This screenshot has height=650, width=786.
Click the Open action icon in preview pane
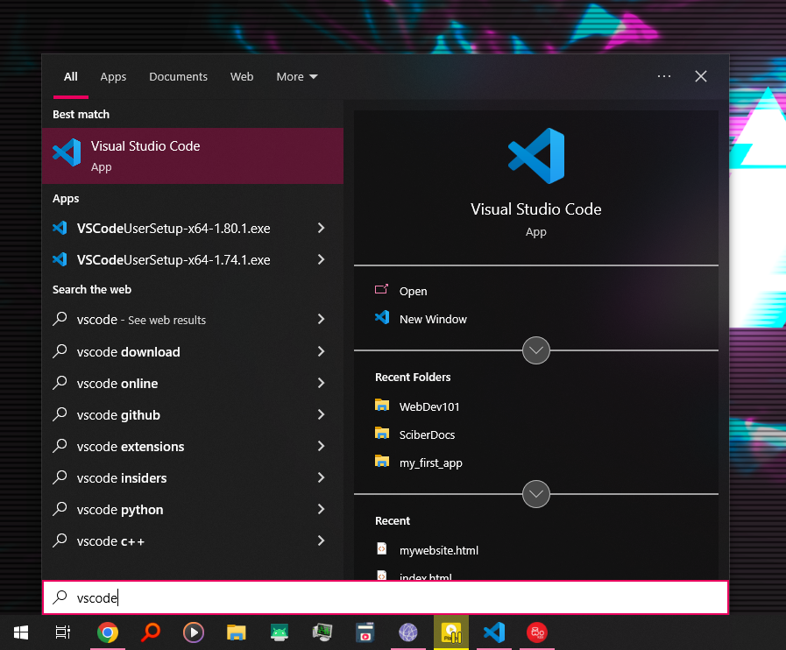(x=381, y=290)
